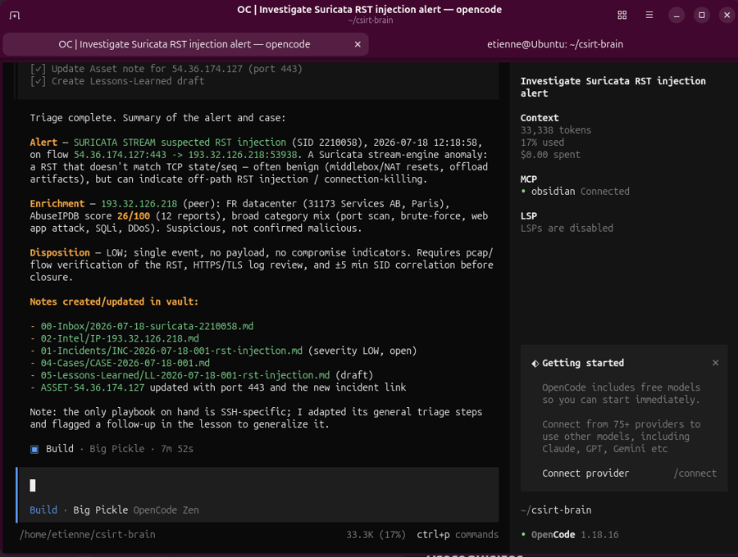The width and height of the screenshot is (738, 557).
Task: Click the AbuseIPDB score 26/100 value
Action: (x=133, y=215)
